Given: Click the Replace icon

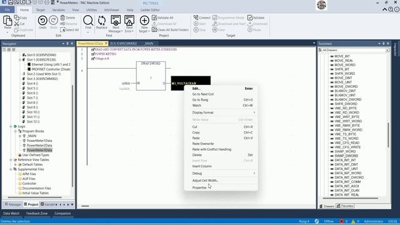Looking at the screenshot, I should point(101,20).
